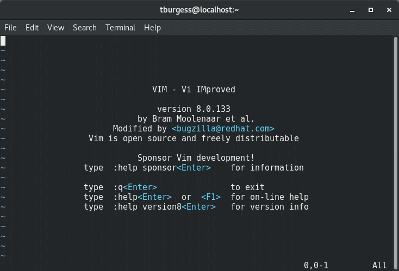Open the File menu
This screenshot has height=271, width=399.
click(x=10, y=28)
